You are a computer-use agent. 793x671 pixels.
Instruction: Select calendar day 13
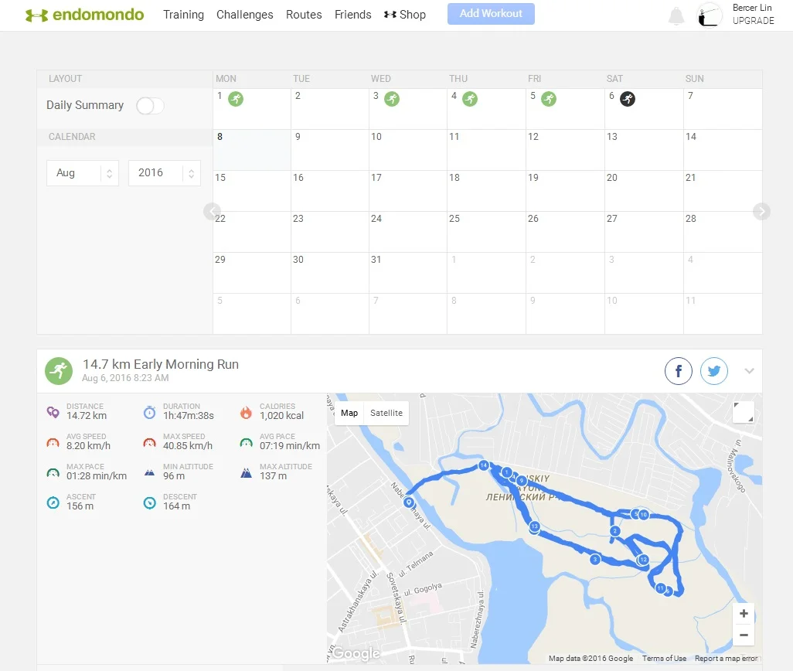point(645,150)
